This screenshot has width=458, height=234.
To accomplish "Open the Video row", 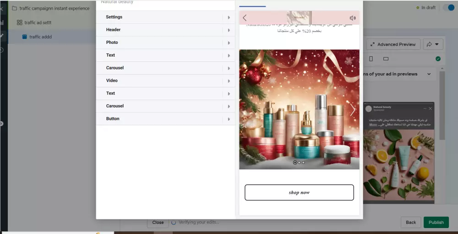I will click(x=165, y=81).
